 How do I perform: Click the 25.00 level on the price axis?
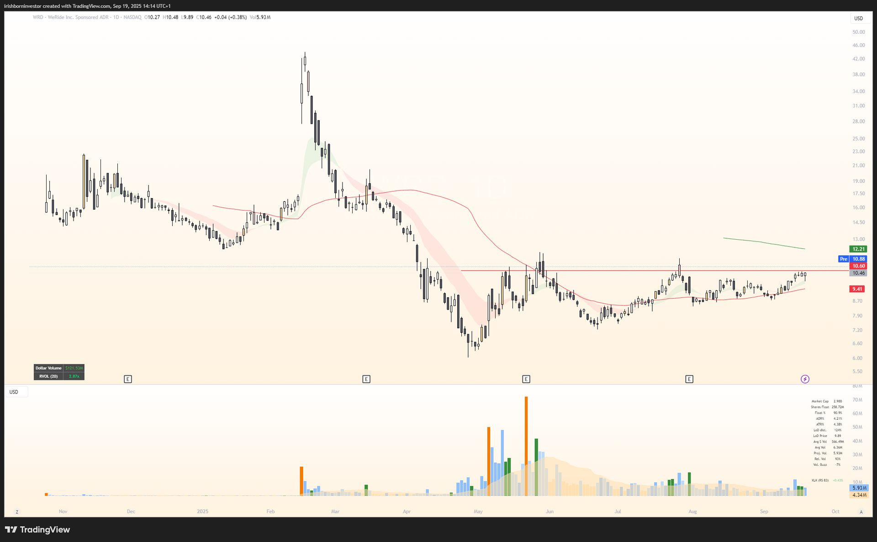[x=858, y=139]
